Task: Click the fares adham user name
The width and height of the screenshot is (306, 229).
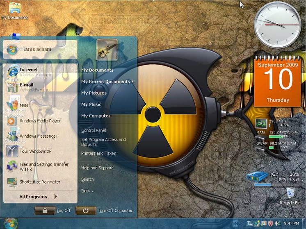Action: click(37, 49)
